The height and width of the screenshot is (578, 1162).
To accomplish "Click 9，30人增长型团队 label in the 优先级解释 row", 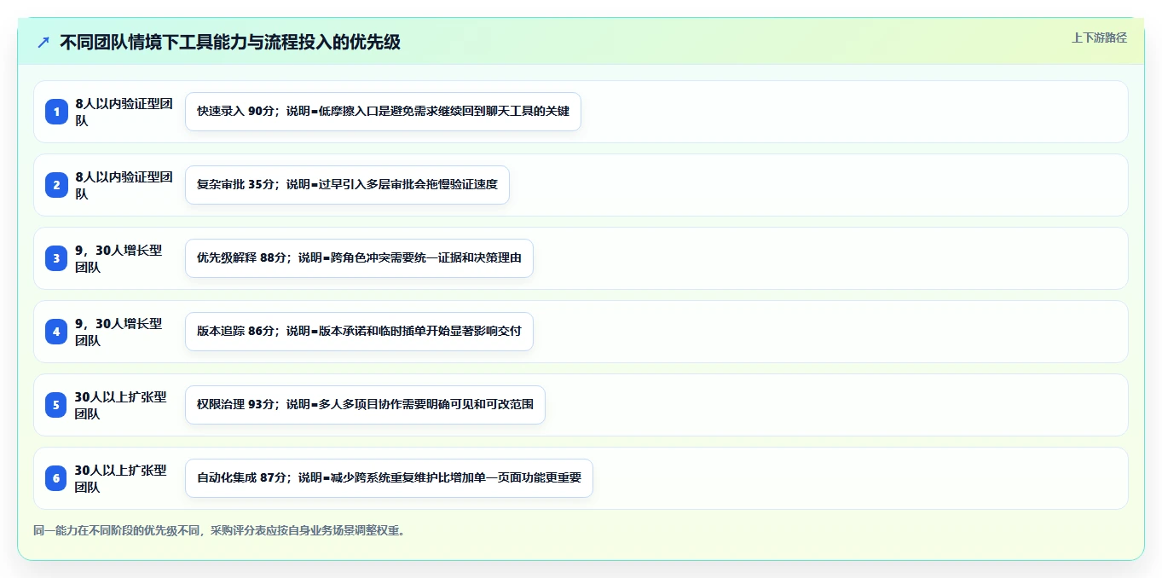I will [119, 258].
